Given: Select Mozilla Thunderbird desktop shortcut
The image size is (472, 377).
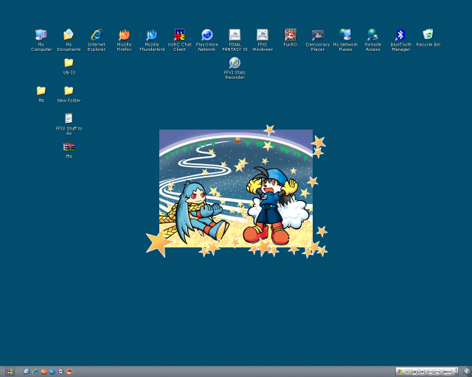Looking at the screenshot, I should click(x=152, y=40).
